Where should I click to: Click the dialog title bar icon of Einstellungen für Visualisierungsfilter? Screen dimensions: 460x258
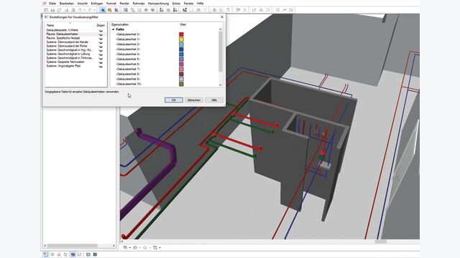(46, 17)
